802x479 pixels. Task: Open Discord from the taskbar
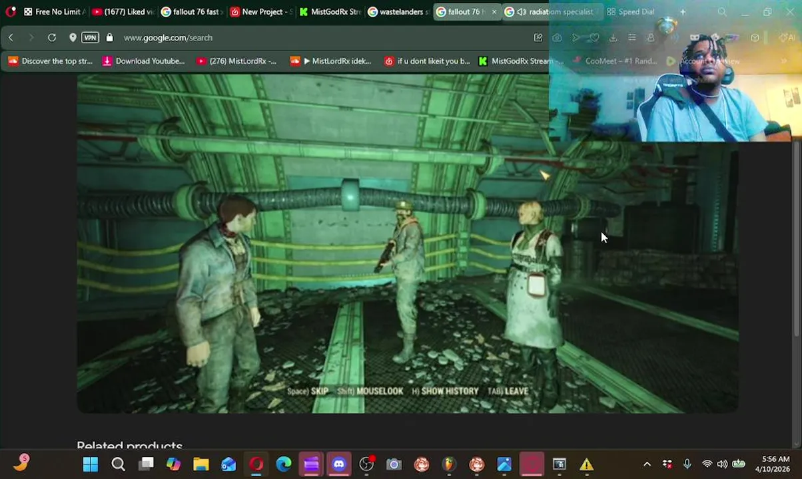coord(339,464)
